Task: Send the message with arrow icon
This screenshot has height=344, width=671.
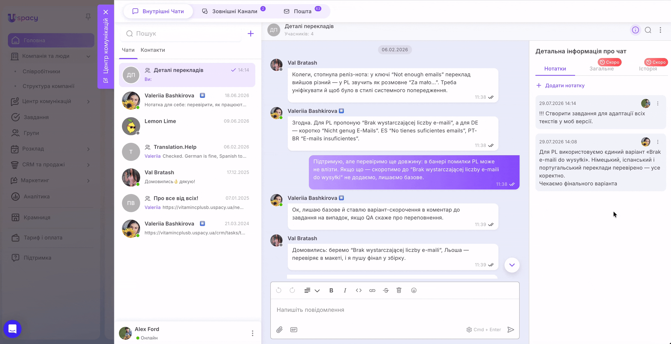Action: [x=511, y=330]
